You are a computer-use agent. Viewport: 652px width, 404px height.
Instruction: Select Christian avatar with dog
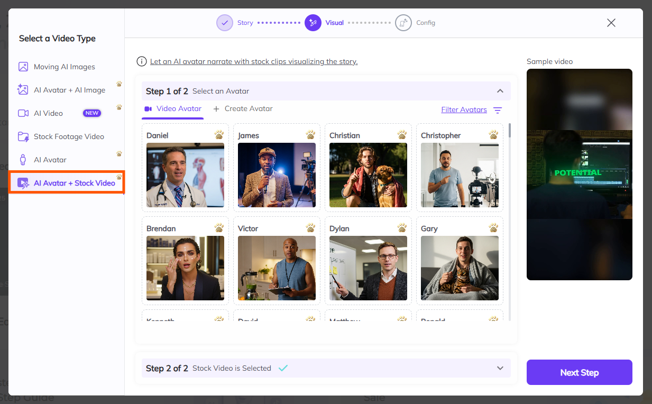(368, 175)
